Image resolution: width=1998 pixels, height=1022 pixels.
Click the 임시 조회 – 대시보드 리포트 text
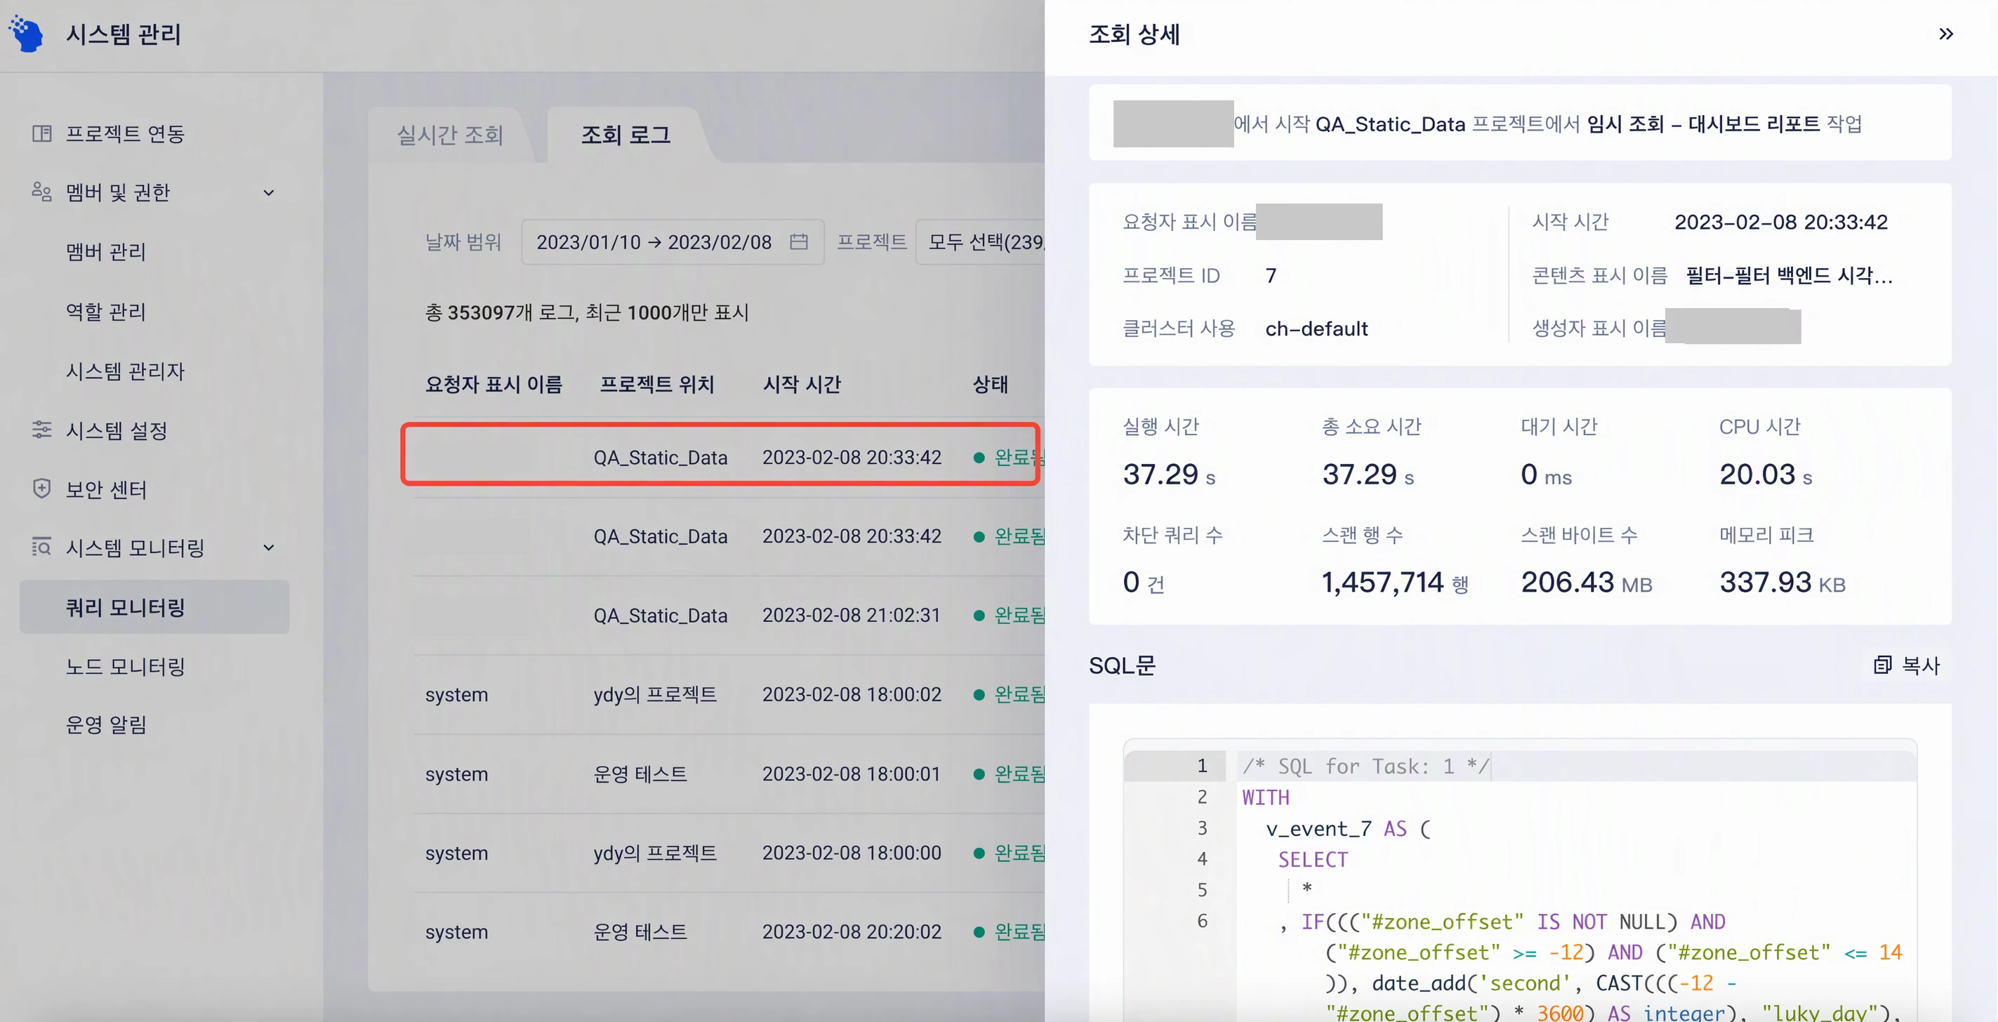tap(1703, 124)
